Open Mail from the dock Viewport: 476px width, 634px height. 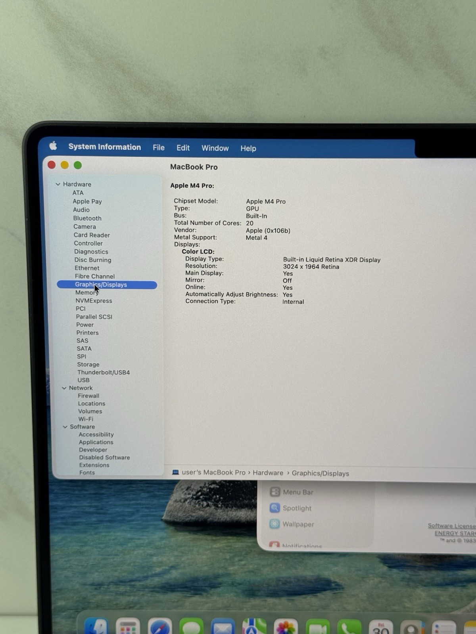(x=223, y=626)
